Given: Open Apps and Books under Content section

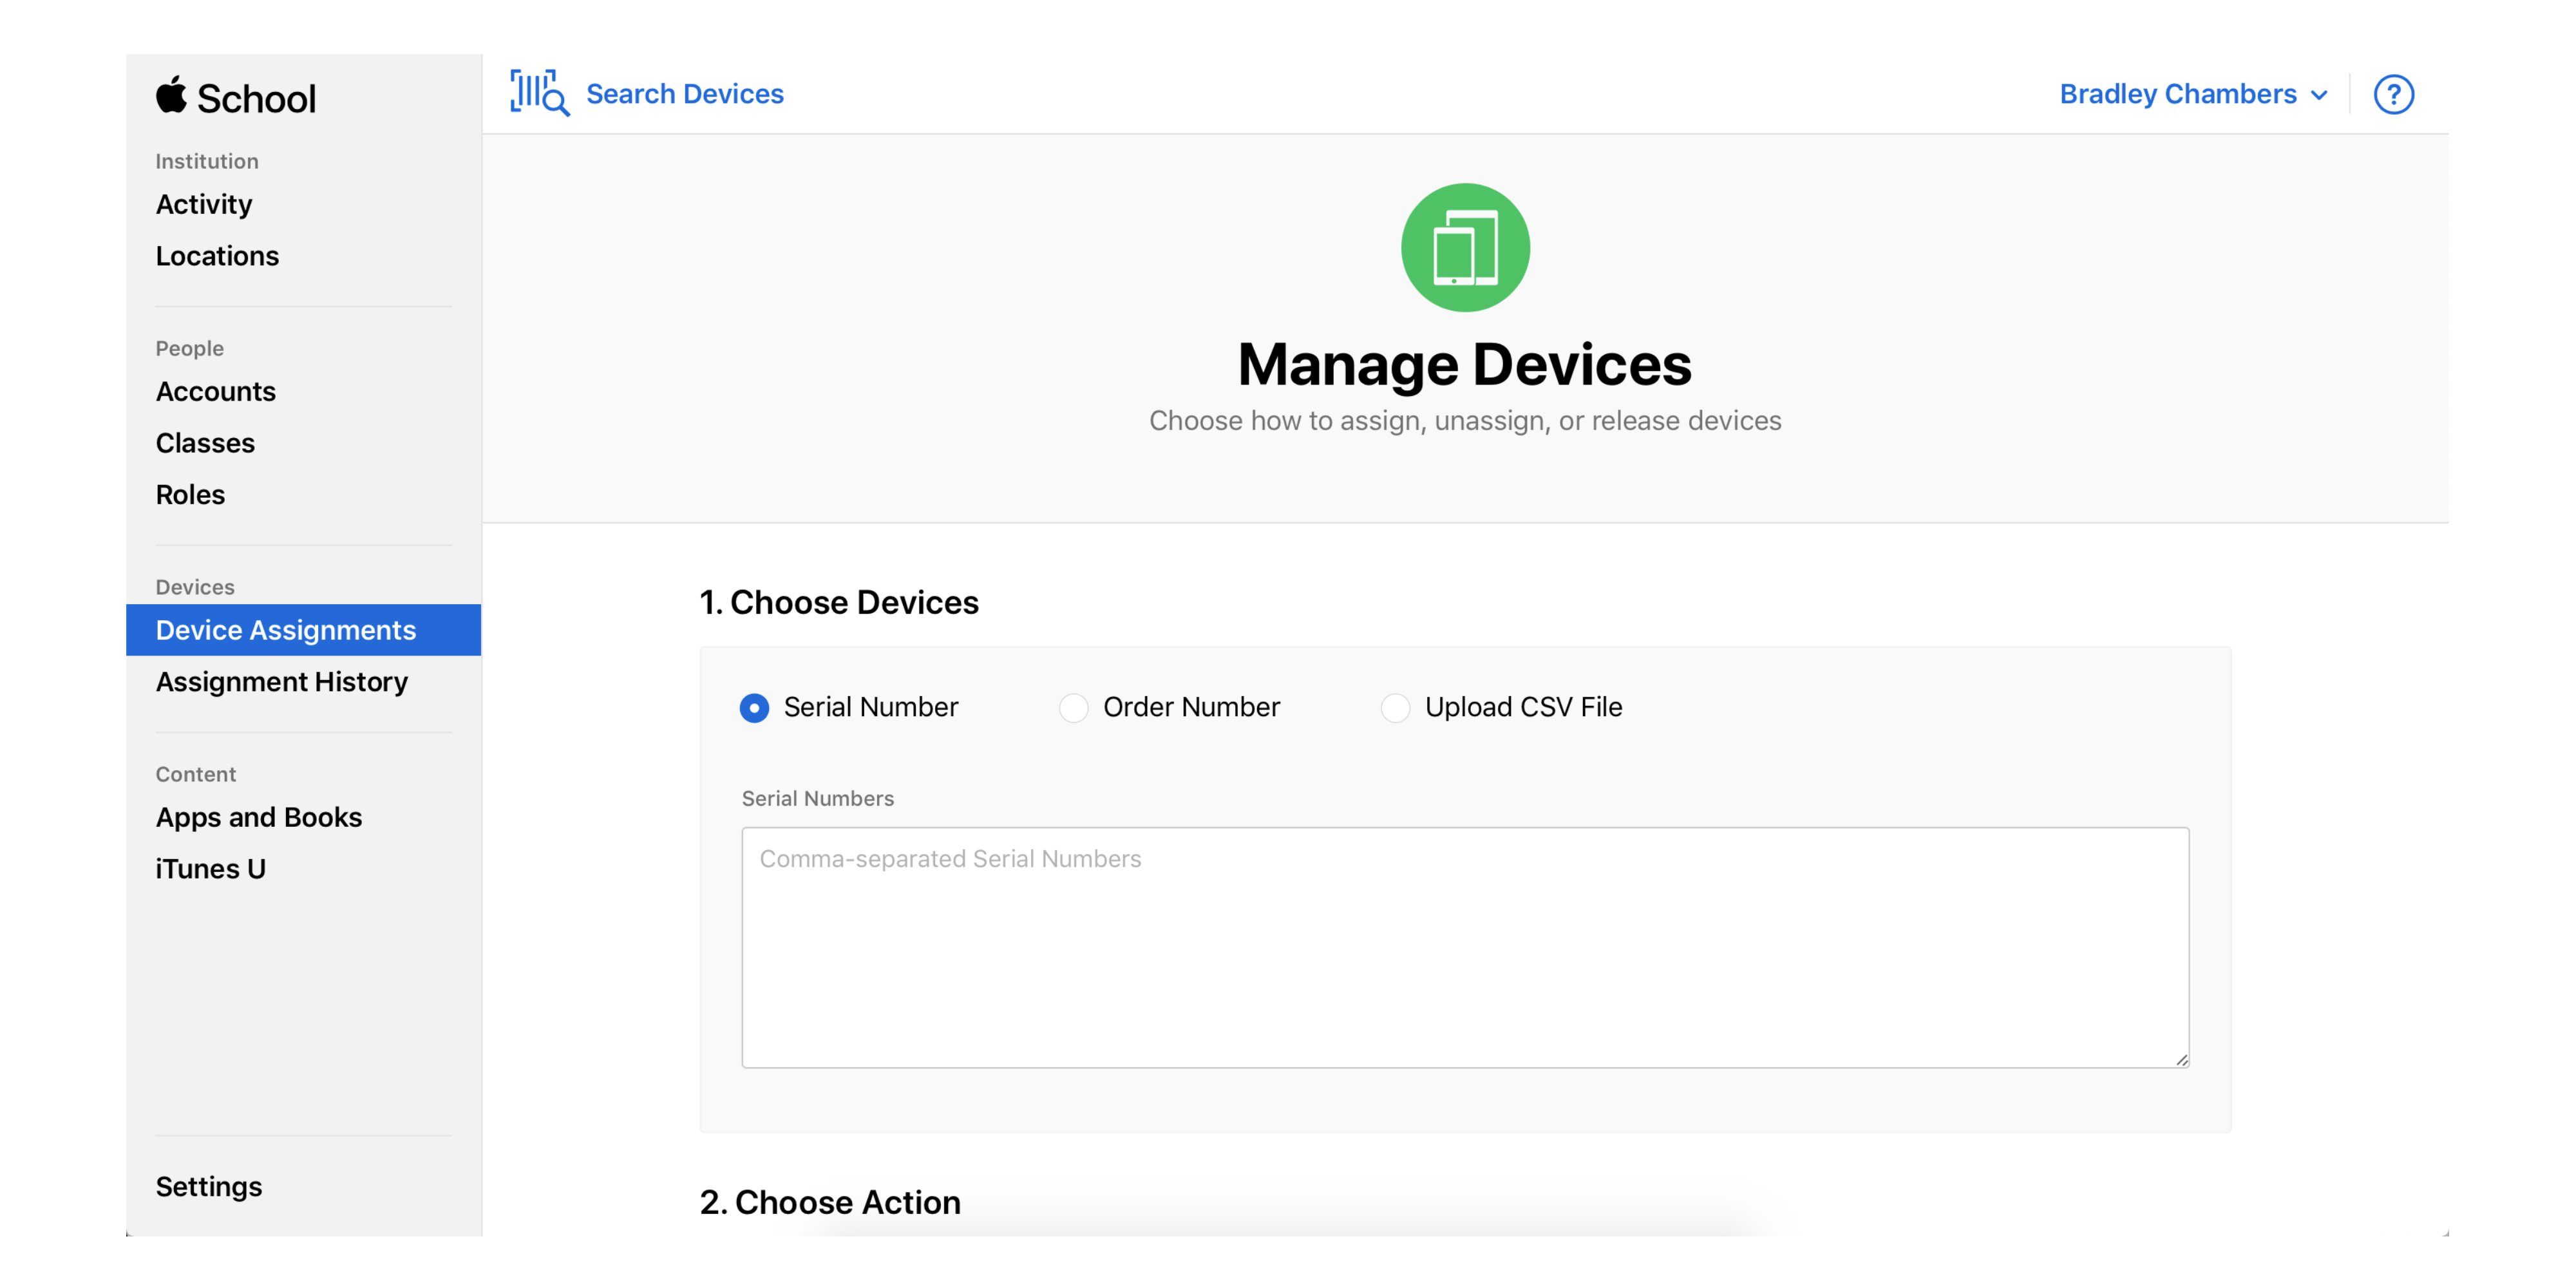Looking at the screenshot, I should click(258, 817).
